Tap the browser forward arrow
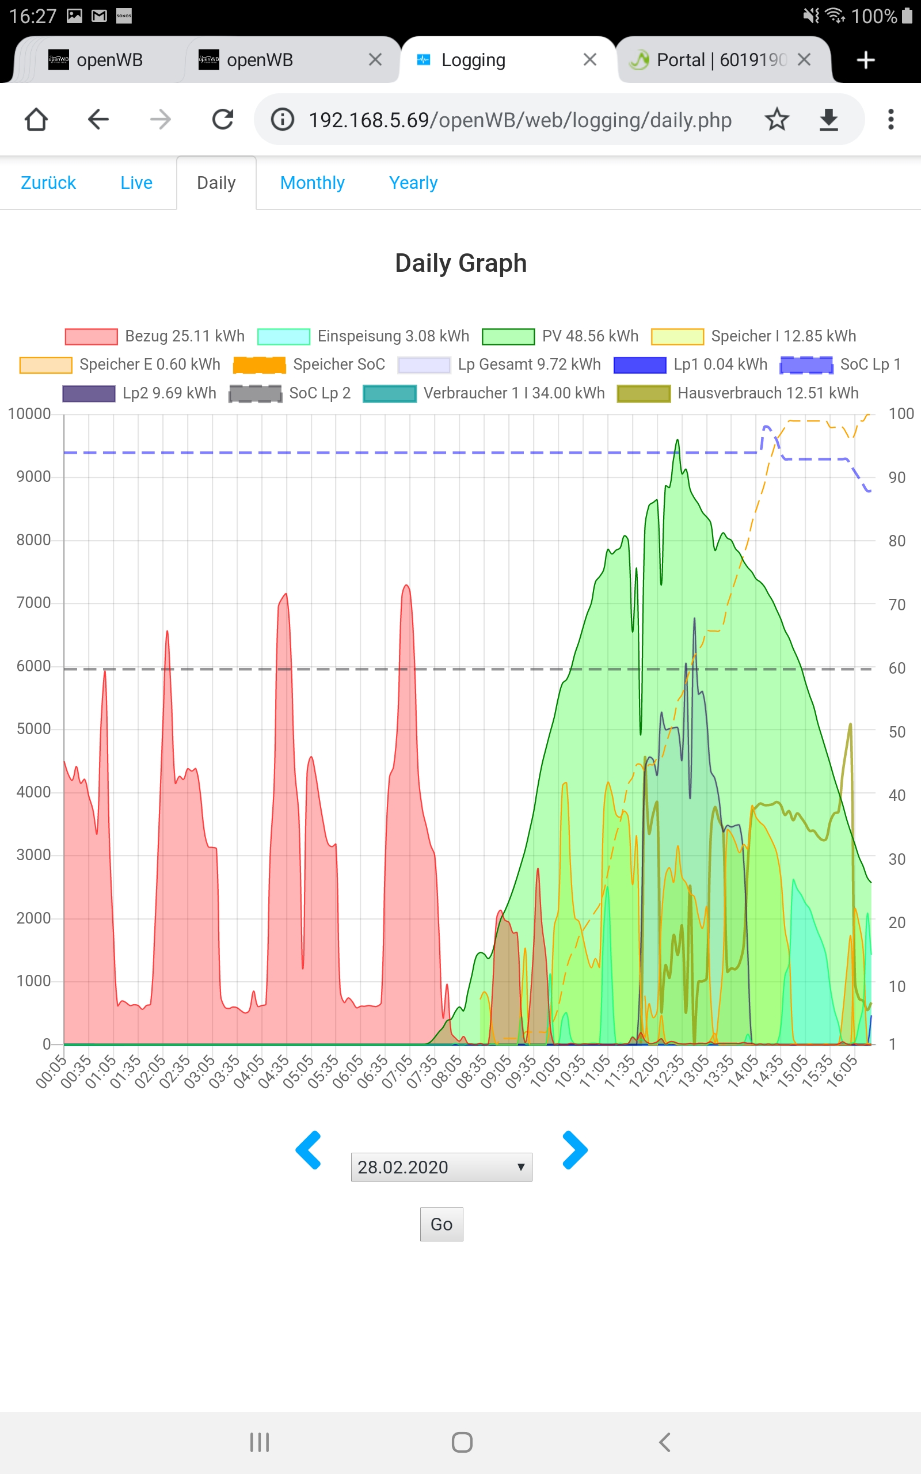 pos(160,119)
